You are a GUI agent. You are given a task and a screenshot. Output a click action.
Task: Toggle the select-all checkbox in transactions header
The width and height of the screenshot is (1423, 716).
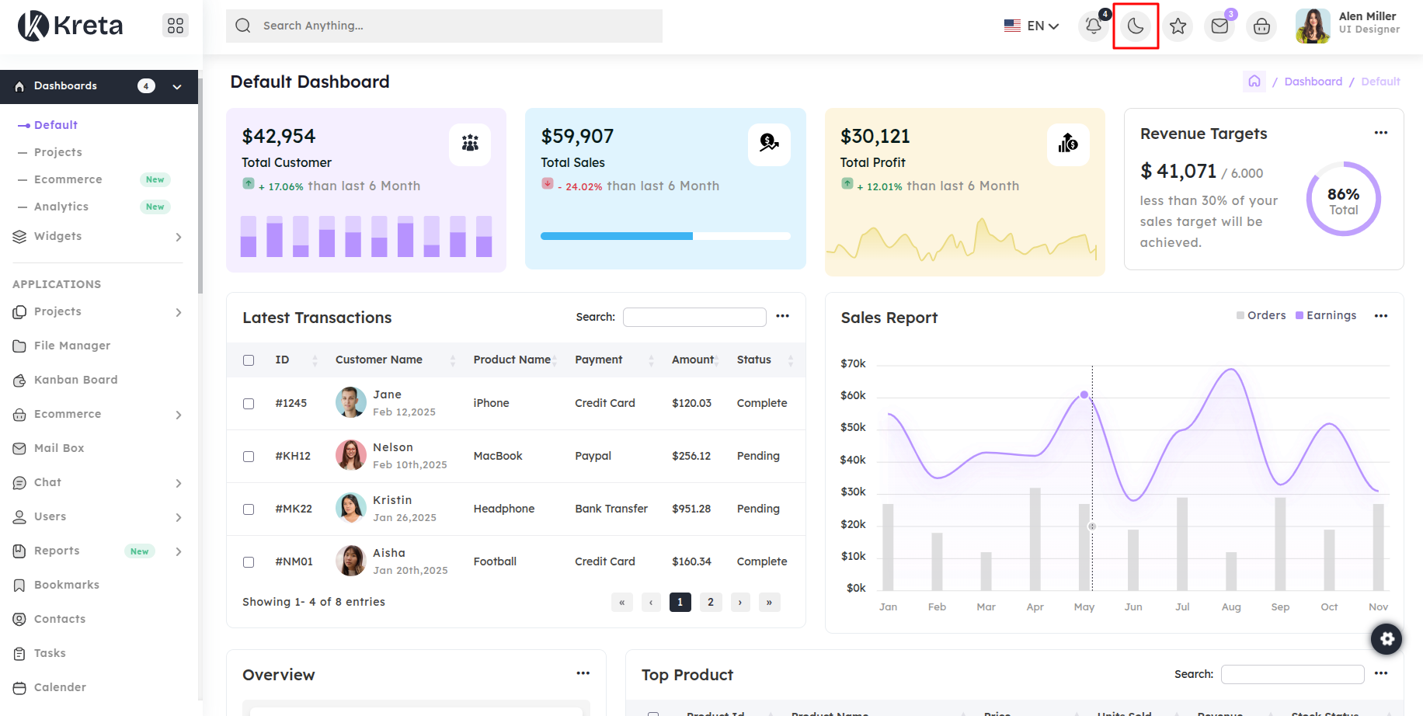click(249, 360)
